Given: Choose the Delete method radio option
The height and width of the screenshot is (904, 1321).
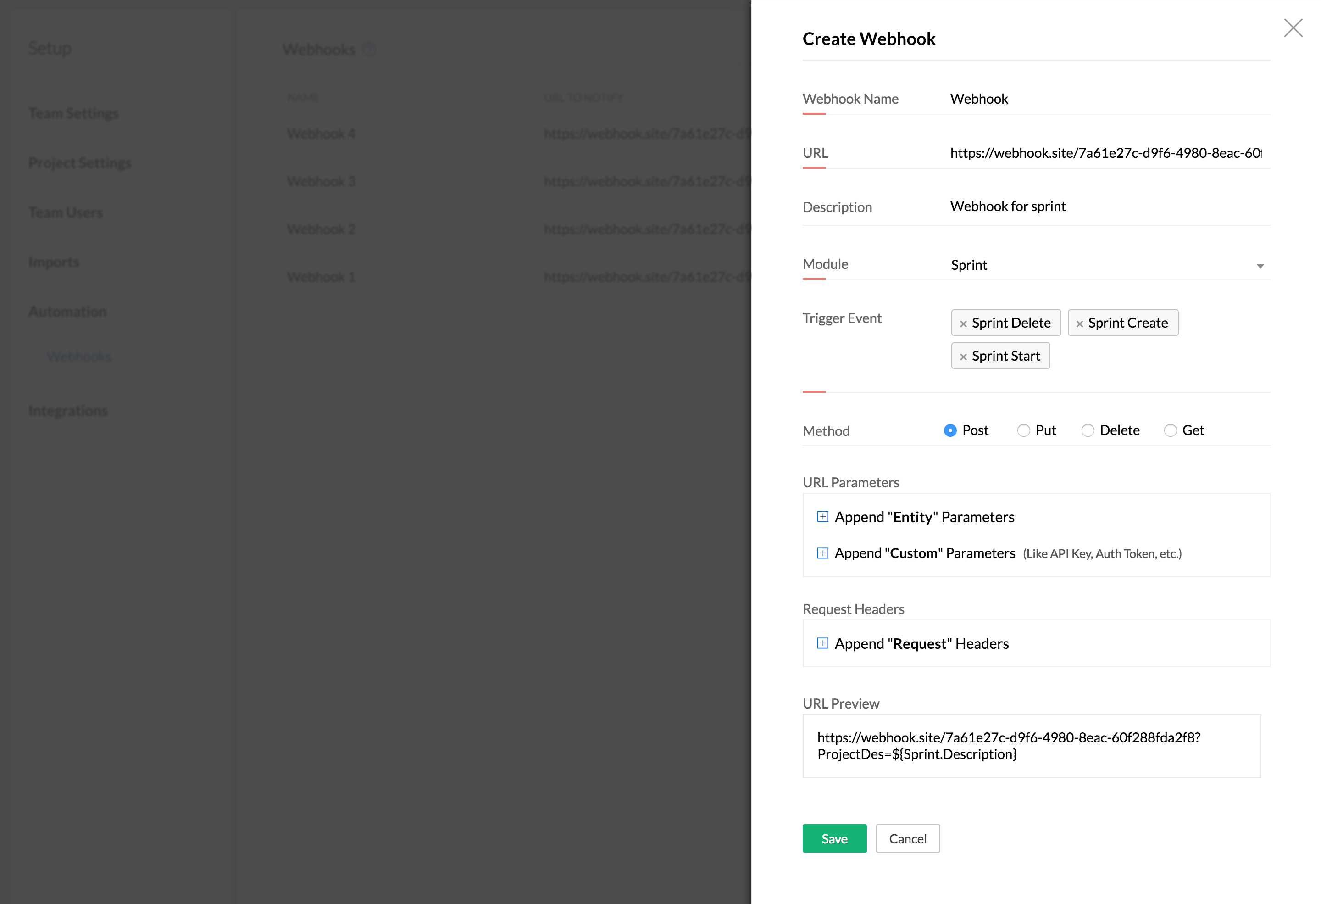Looking at the screenshot, I should [1088, 430].
